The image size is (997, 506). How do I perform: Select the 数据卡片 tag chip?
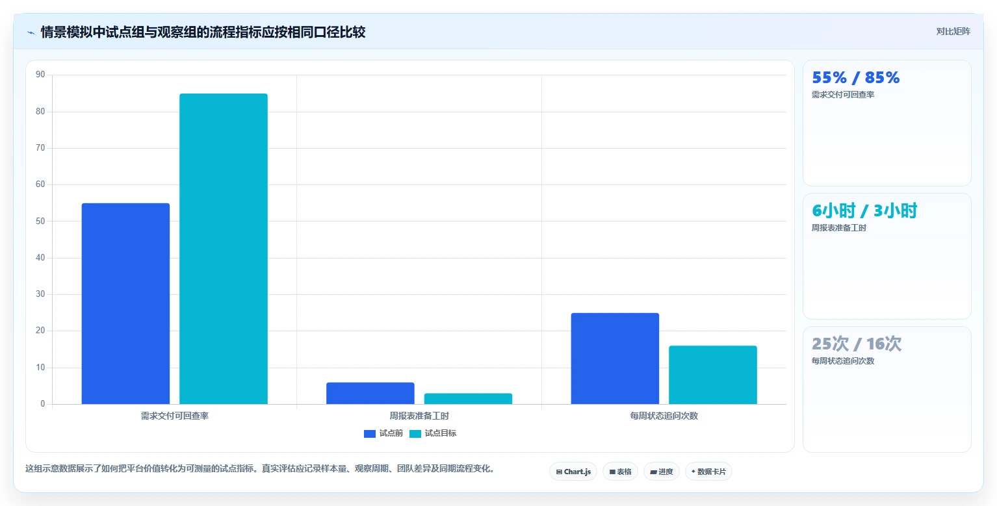click(708, 472)
